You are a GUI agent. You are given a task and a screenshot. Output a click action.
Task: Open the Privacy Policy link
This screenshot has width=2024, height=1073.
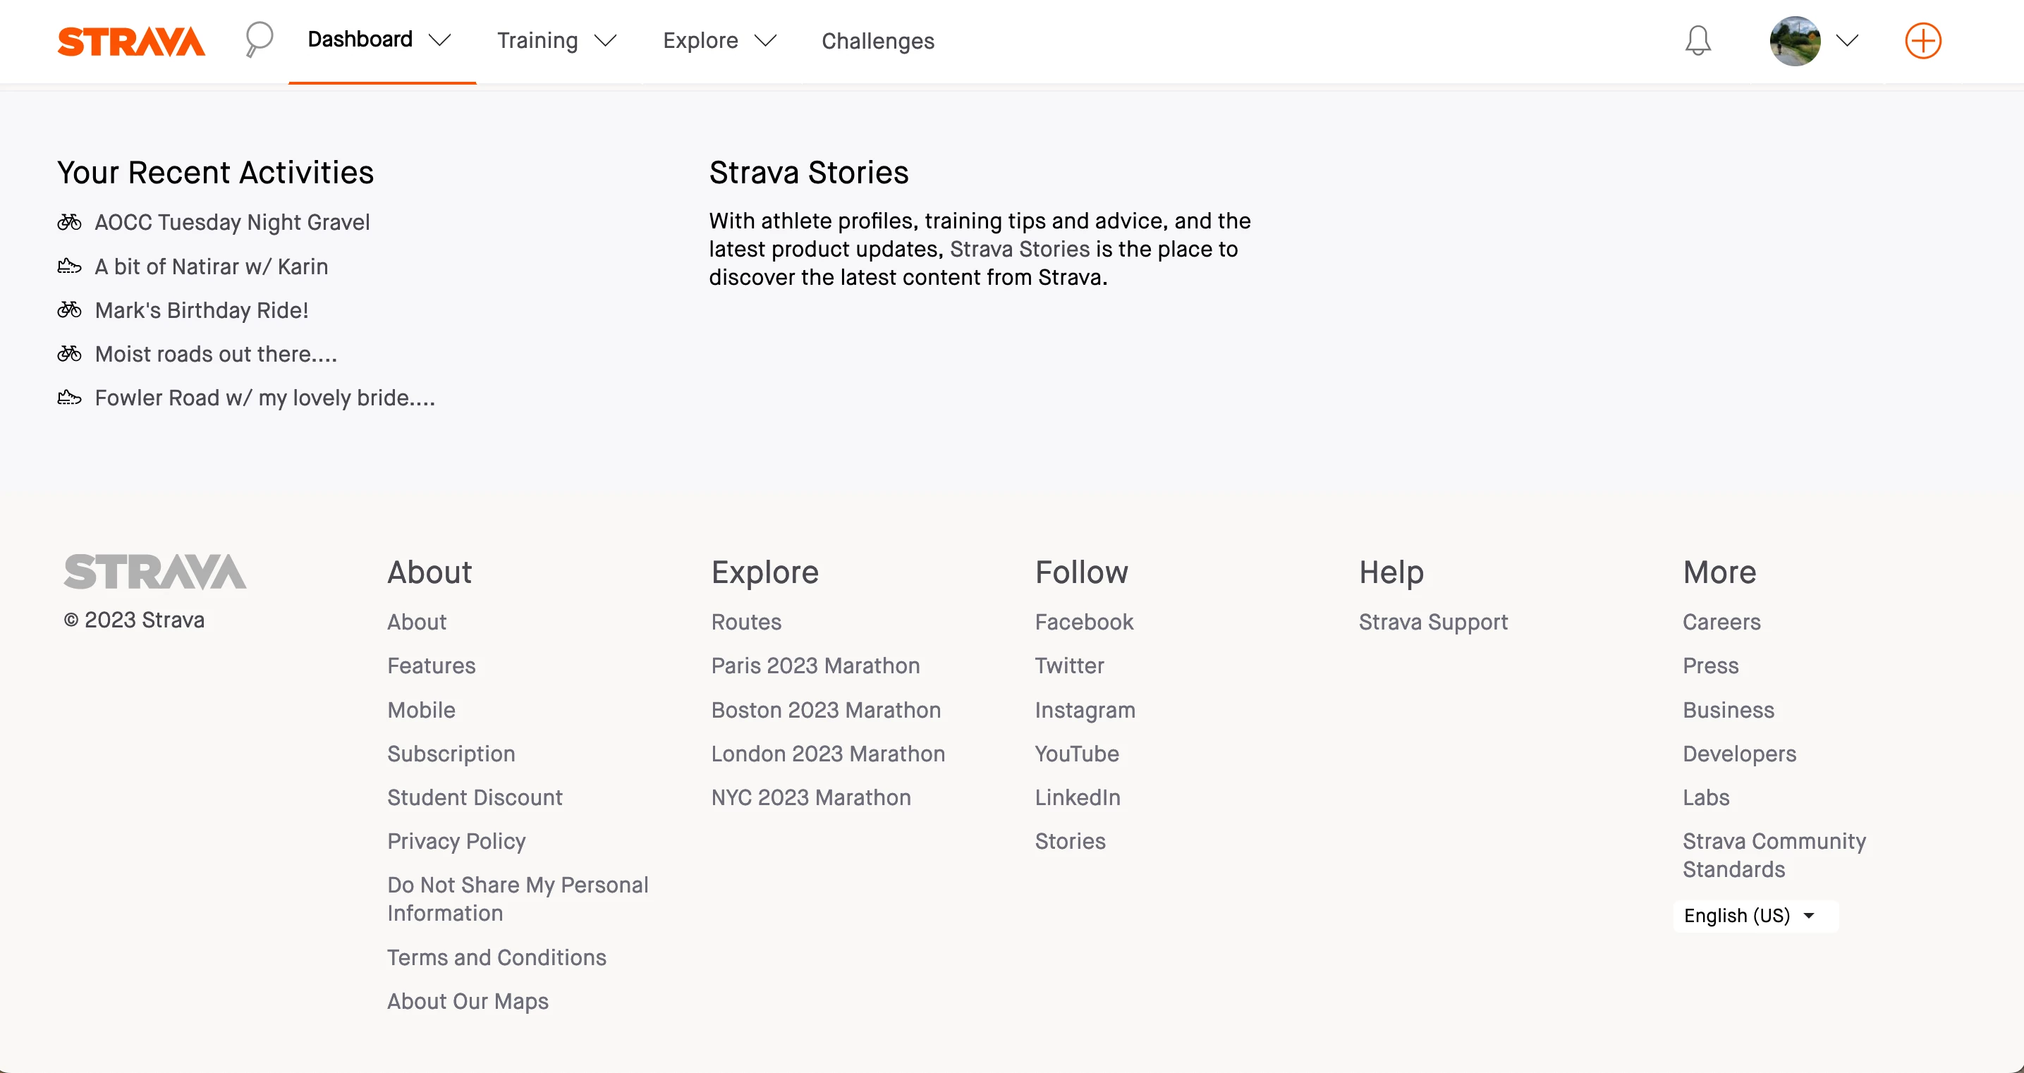(x=456, y=842)
